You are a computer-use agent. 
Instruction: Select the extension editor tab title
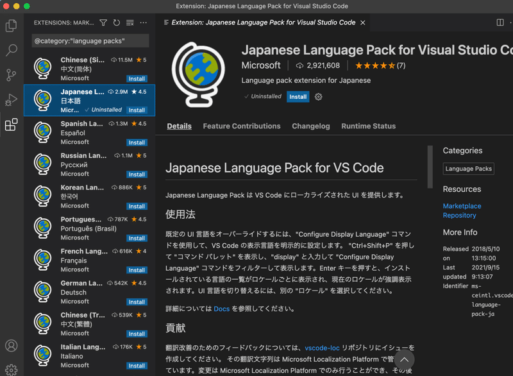tap(264, 22)
